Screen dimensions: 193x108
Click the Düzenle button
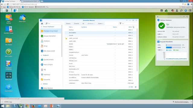click(76, 23)
